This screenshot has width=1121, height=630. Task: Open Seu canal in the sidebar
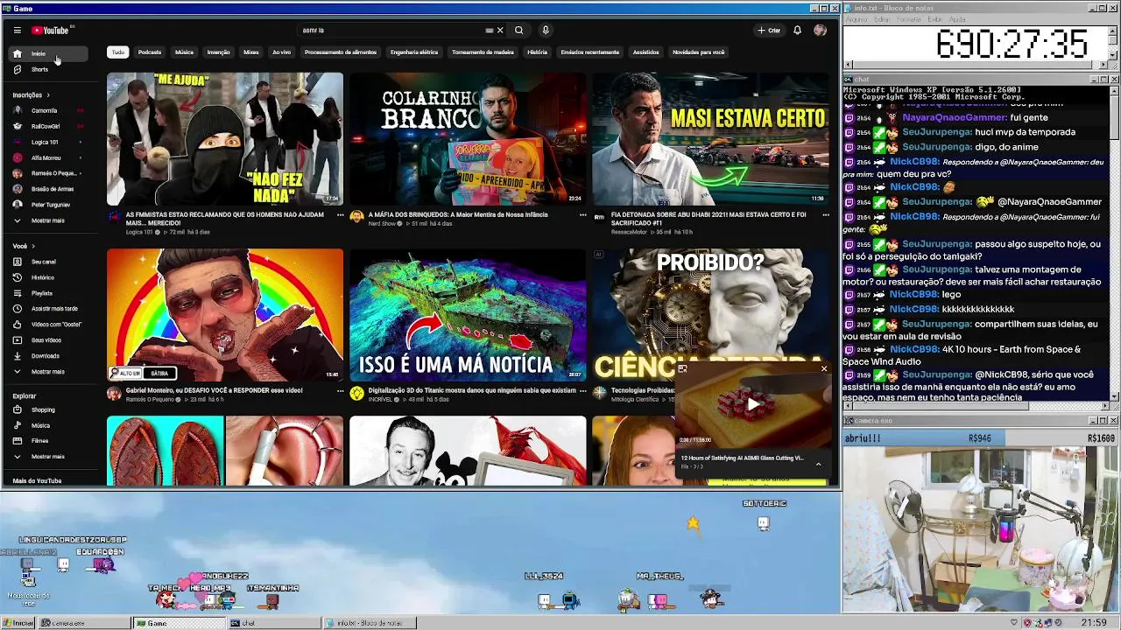coord(48,262)
